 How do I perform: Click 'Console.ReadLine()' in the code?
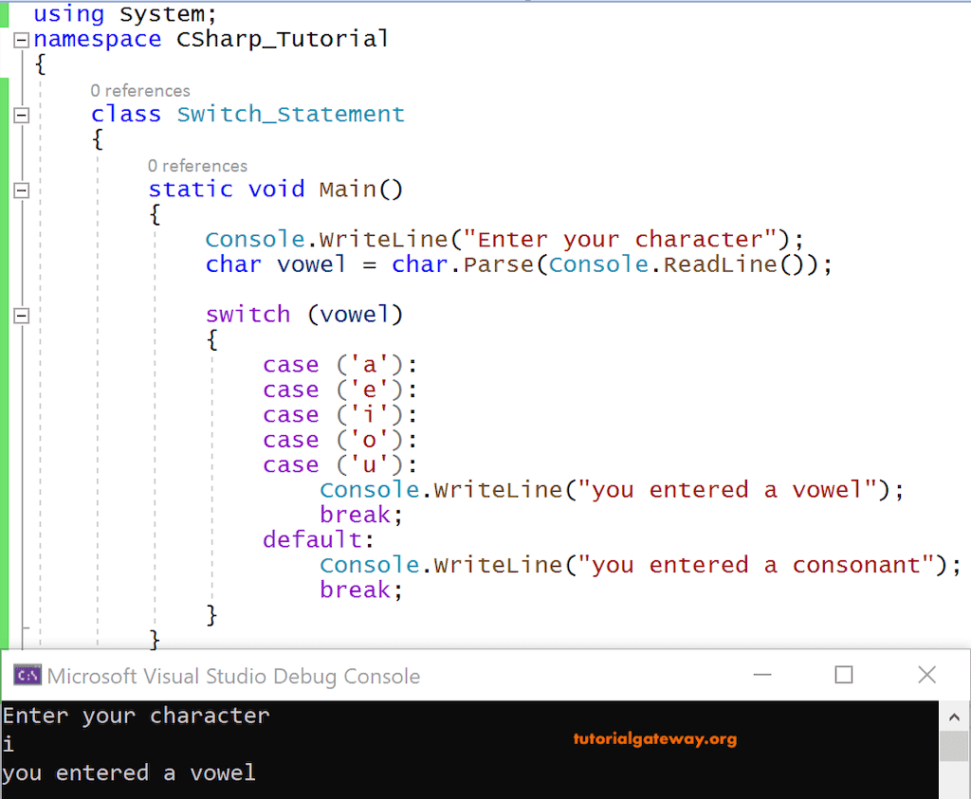pos(675,264)
